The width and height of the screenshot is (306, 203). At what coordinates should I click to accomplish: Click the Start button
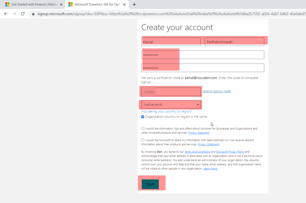pyautogui.click(x=150, y=184)
